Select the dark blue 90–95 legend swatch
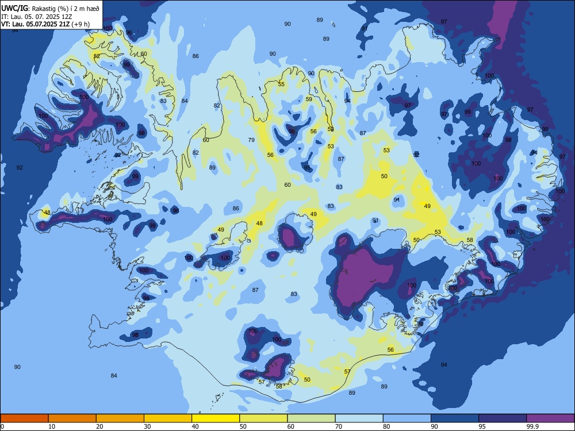 [x=455, y=418]
